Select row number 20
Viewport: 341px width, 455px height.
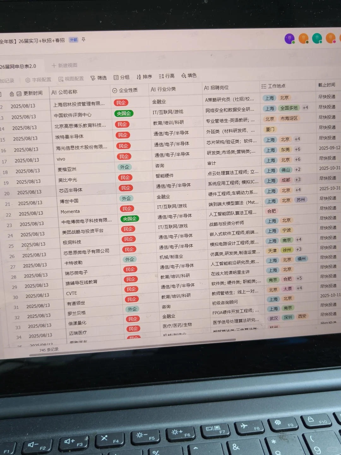pyautogui.click(x=7, y=193)
